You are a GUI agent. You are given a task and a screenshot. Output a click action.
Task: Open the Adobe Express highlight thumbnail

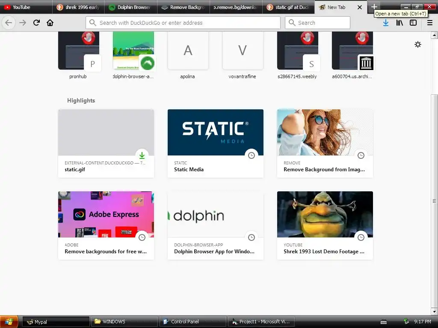[x=106, y=214]
